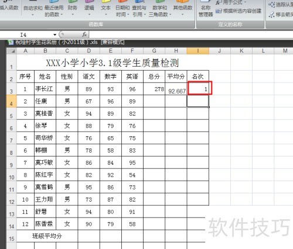Open Recently Used functions (最近使用的函数)
The width and height of the screenshot is (293, 249).
(x=54, y=9)
